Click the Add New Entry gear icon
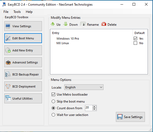 tap(8, 50)
